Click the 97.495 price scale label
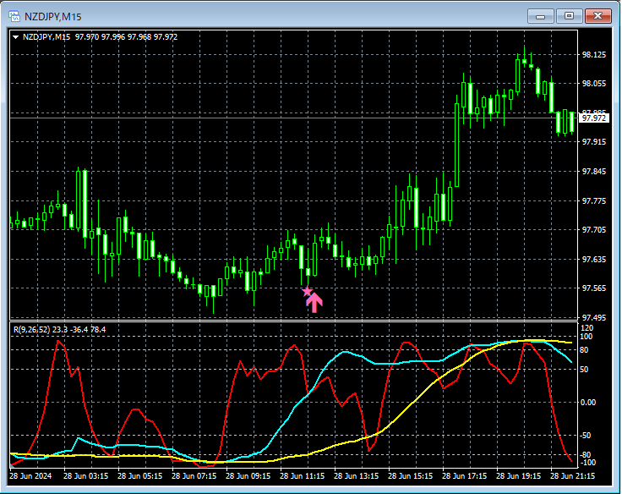Image resolution: width=622 pixels, height=494 pixels. coord(594,318)
